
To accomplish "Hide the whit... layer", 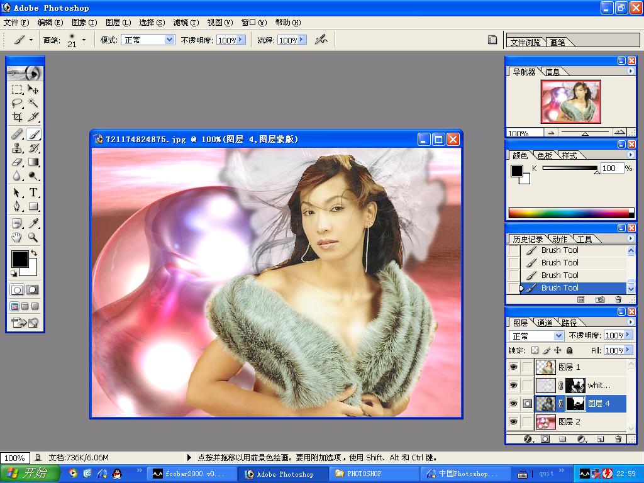I will click(x=513, y=386).
